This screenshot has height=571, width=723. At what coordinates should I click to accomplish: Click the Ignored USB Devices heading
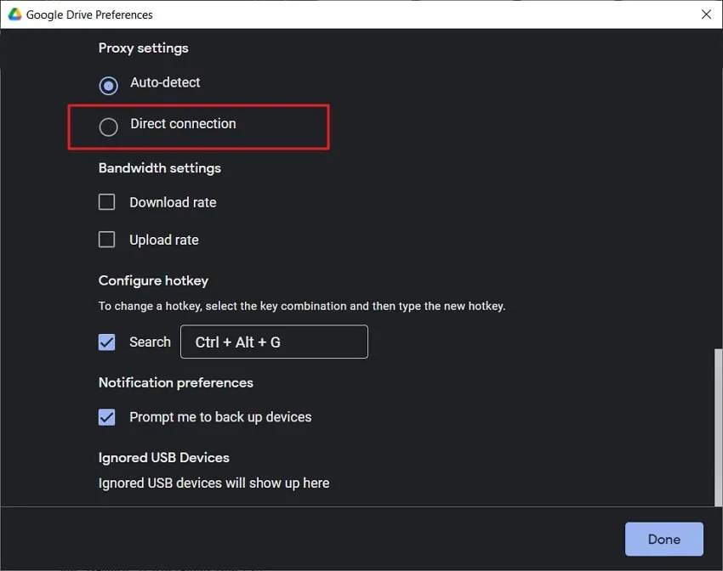pos(163,457)
